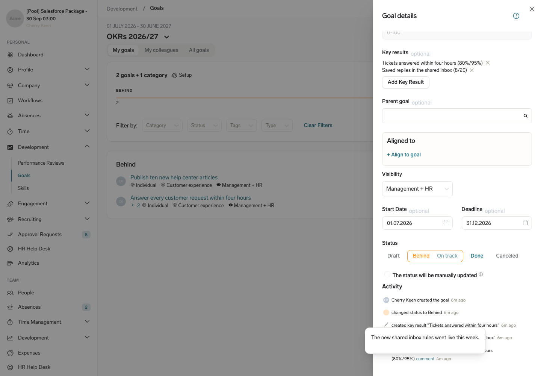Click the Clear Filters link
Viewport: 541px width, 376px height.
(x=318, y=126)
